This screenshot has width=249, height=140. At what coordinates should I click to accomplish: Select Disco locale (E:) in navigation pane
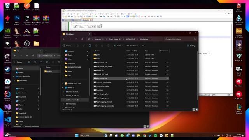tap(75, 100)
